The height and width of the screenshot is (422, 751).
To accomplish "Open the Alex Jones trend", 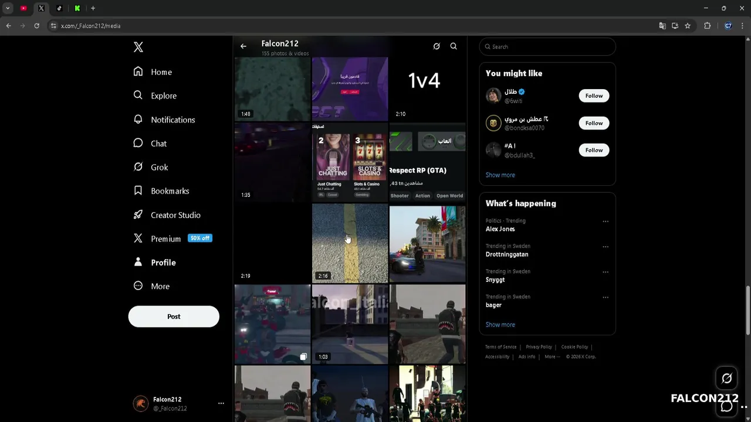I will 500,229.
